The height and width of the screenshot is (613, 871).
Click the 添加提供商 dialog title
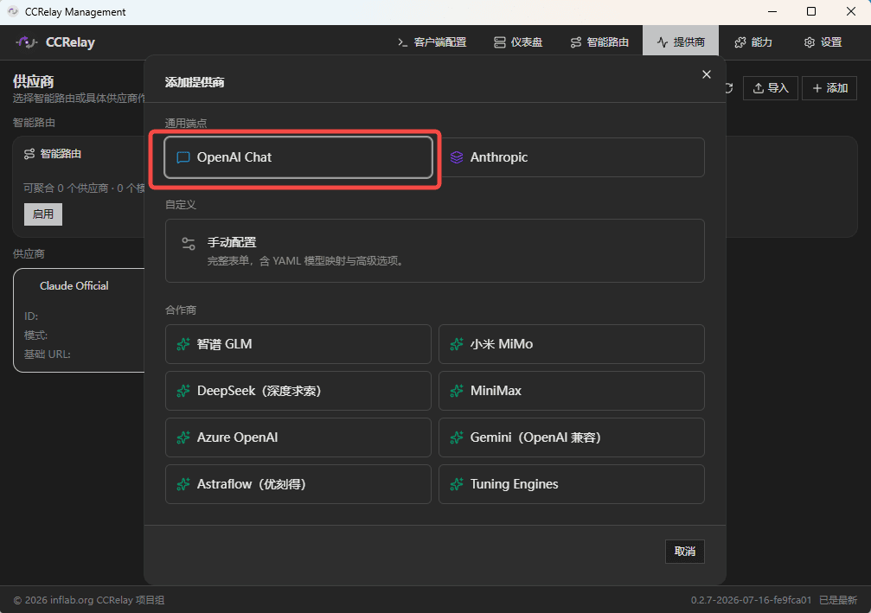tap(195, 82)
